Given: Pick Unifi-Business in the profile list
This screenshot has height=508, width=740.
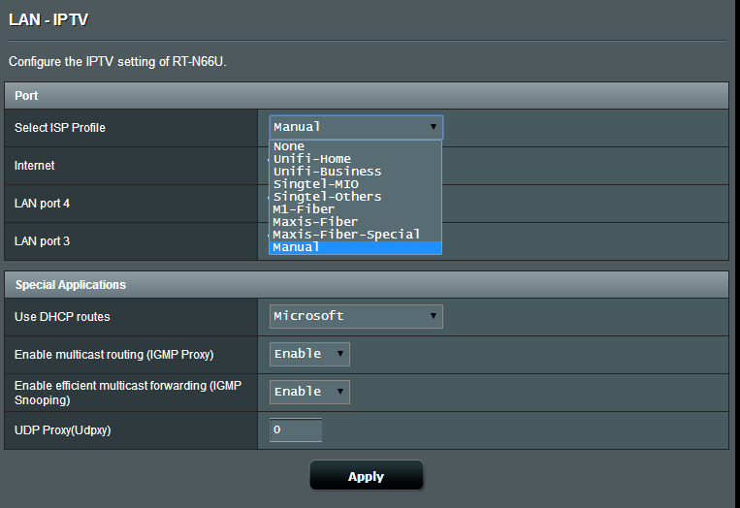Looking at the screenshot, I should (x=355, y=172).
